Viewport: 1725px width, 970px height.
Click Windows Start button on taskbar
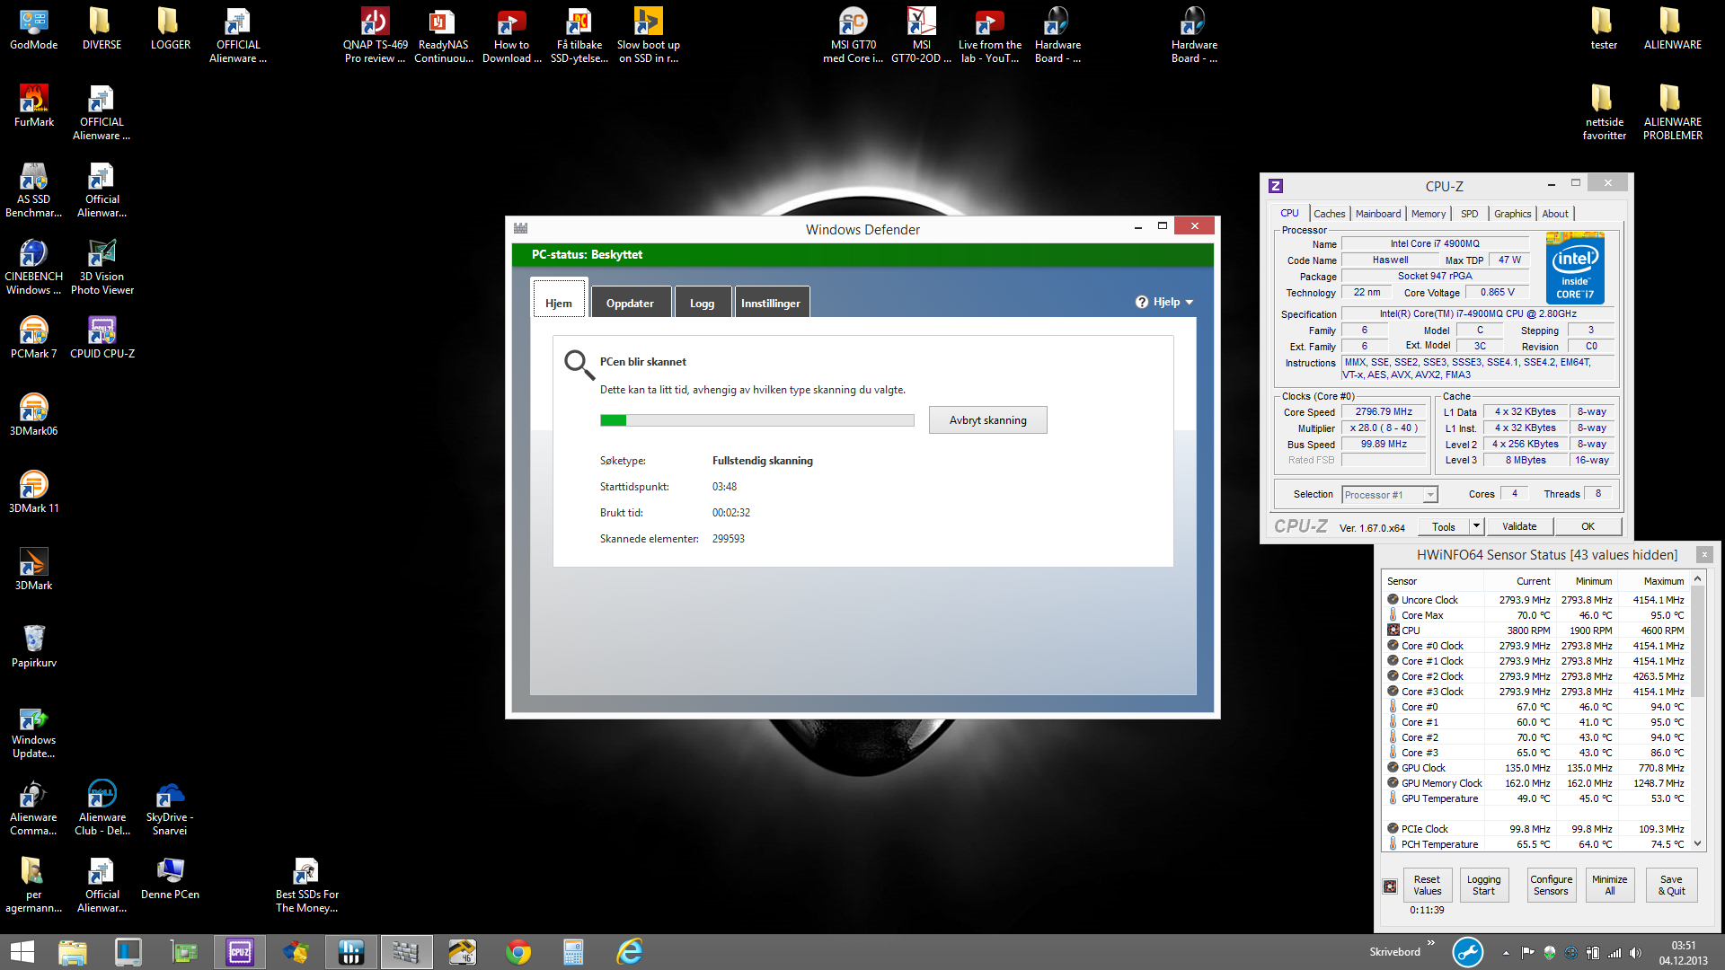[x=22, y=951]
